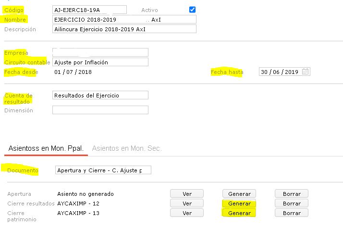Generate the Cierre patrimonio entry
This screenshot has height=228, width=343.
click(x=239, y=213)
